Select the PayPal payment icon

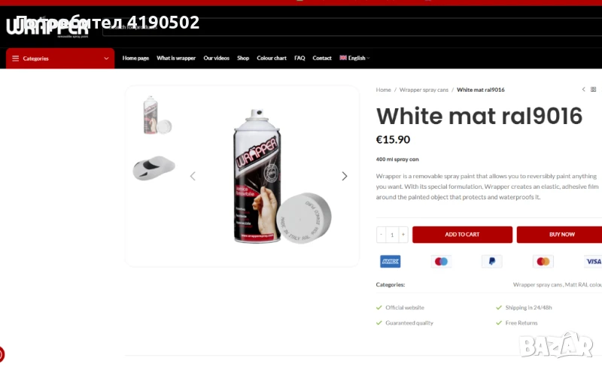coord(492,262)
